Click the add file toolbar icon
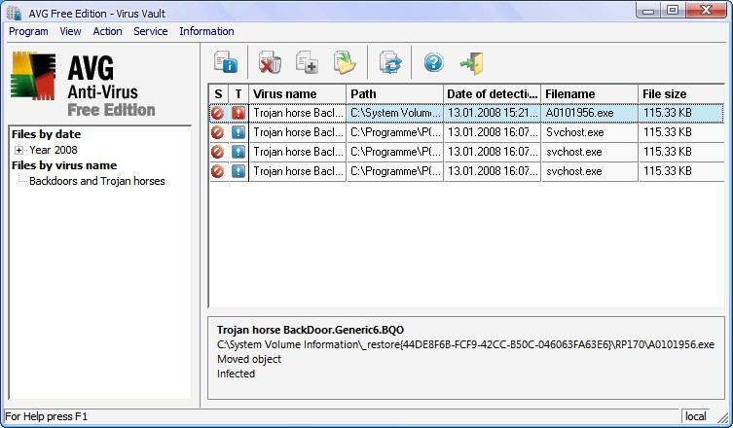The width and height of the screenshot is (733, 428). pyautogui.click(x=308, y=62)
